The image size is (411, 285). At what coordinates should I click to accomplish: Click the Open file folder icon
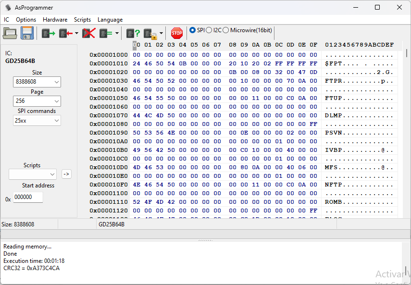[x=10, y=33]
